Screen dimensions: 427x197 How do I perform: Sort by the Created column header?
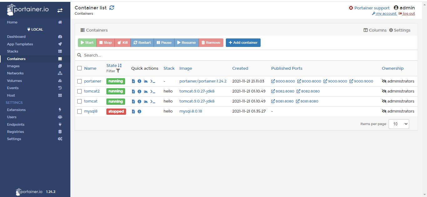tap(240, 68)
